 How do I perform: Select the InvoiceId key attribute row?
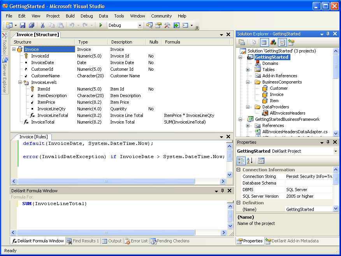[x=40, y=56]
